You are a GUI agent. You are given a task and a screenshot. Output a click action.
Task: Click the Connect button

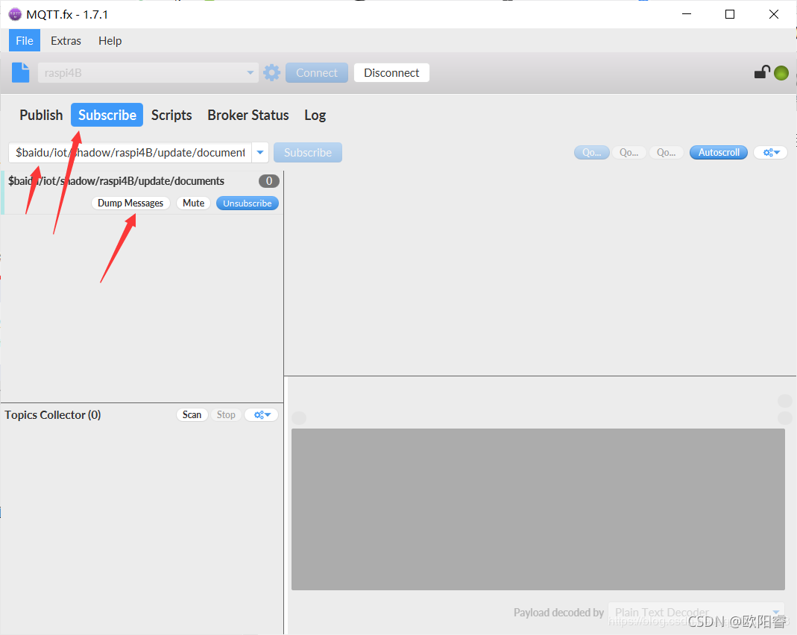click(317, 72)
